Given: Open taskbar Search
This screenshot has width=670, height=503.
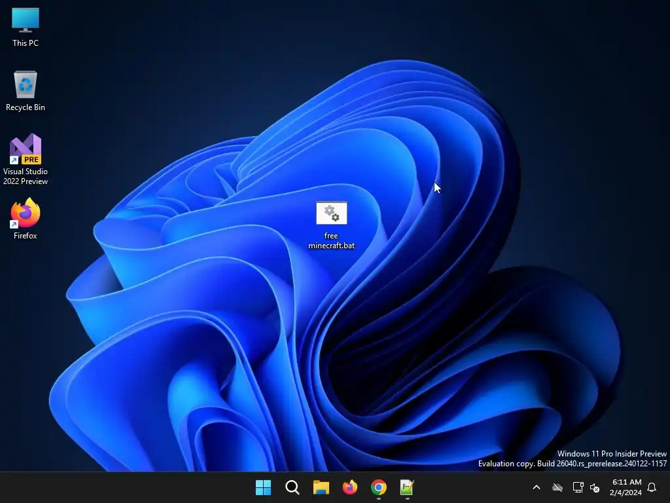Looking at the screenshot, I should [x=292, y=487].
